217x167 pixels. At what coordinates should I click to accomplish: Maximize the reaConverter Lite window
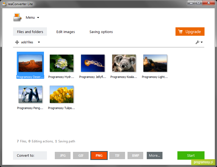coord(199,3)
